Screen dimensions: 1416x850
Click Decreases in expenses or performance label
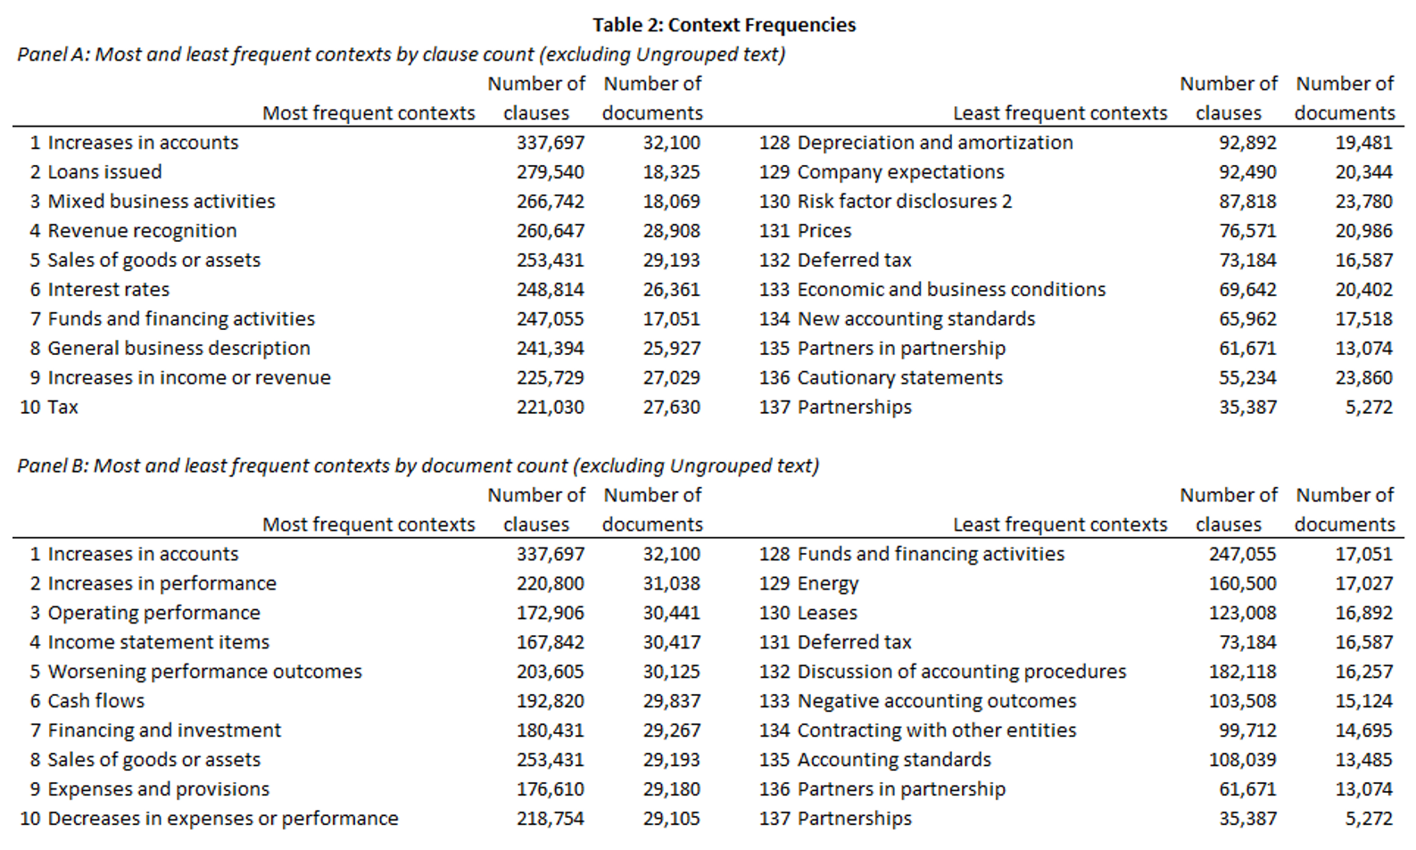point(223,819)
